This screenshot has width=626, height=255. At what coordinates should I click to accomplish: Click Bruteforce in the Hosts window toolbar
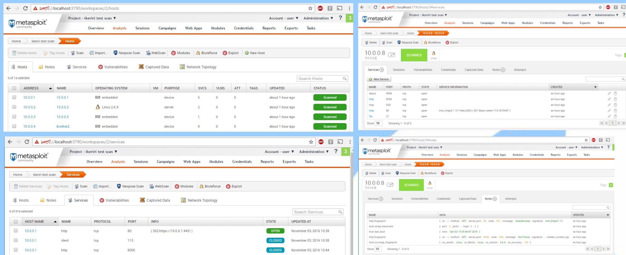tap(207, 53)
